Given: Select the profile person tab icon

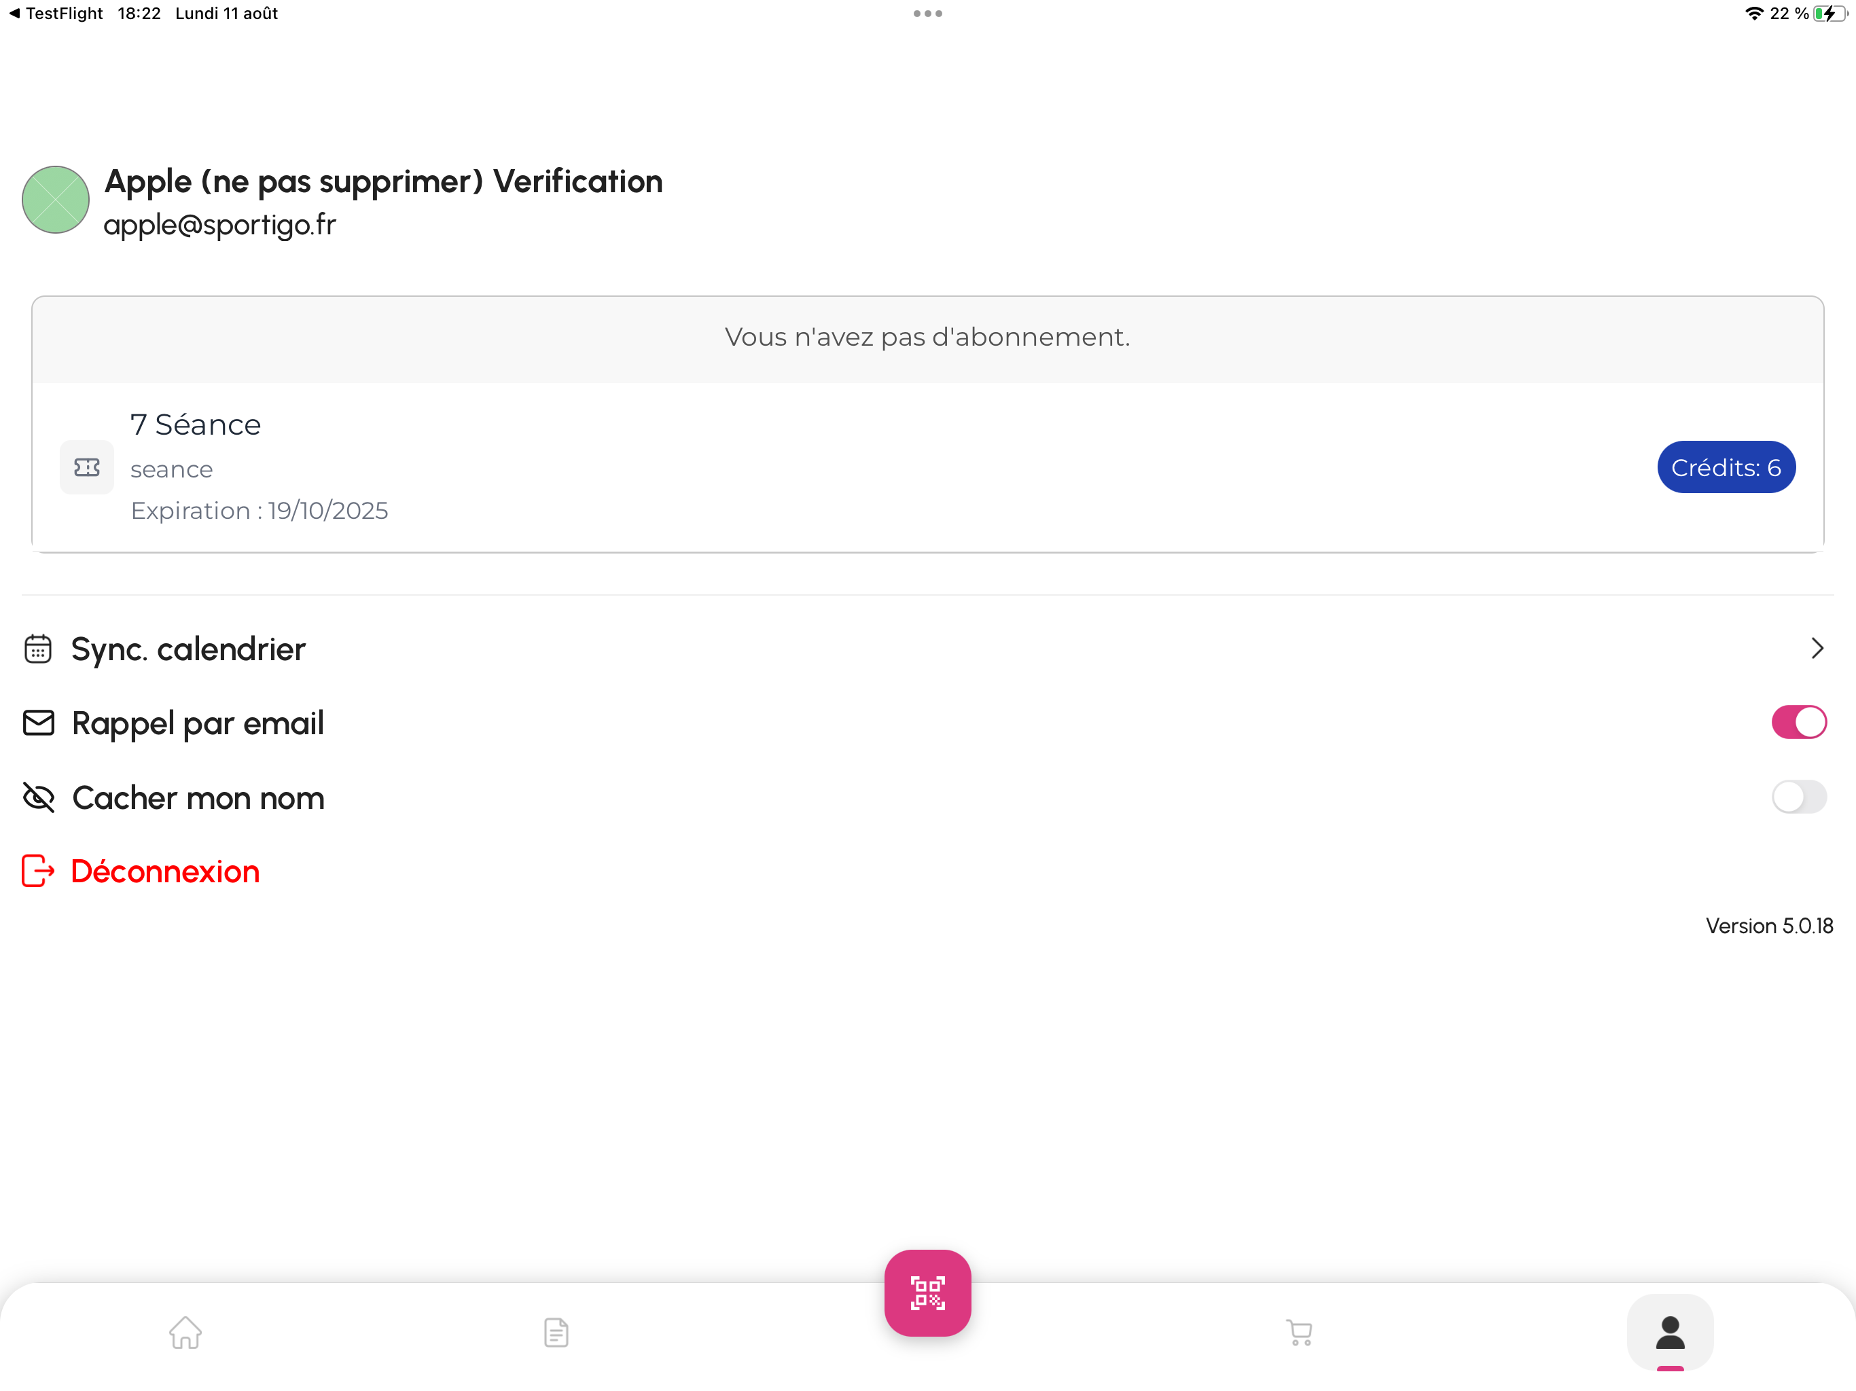Looking at the screenshot, I should (1670, 1331).
